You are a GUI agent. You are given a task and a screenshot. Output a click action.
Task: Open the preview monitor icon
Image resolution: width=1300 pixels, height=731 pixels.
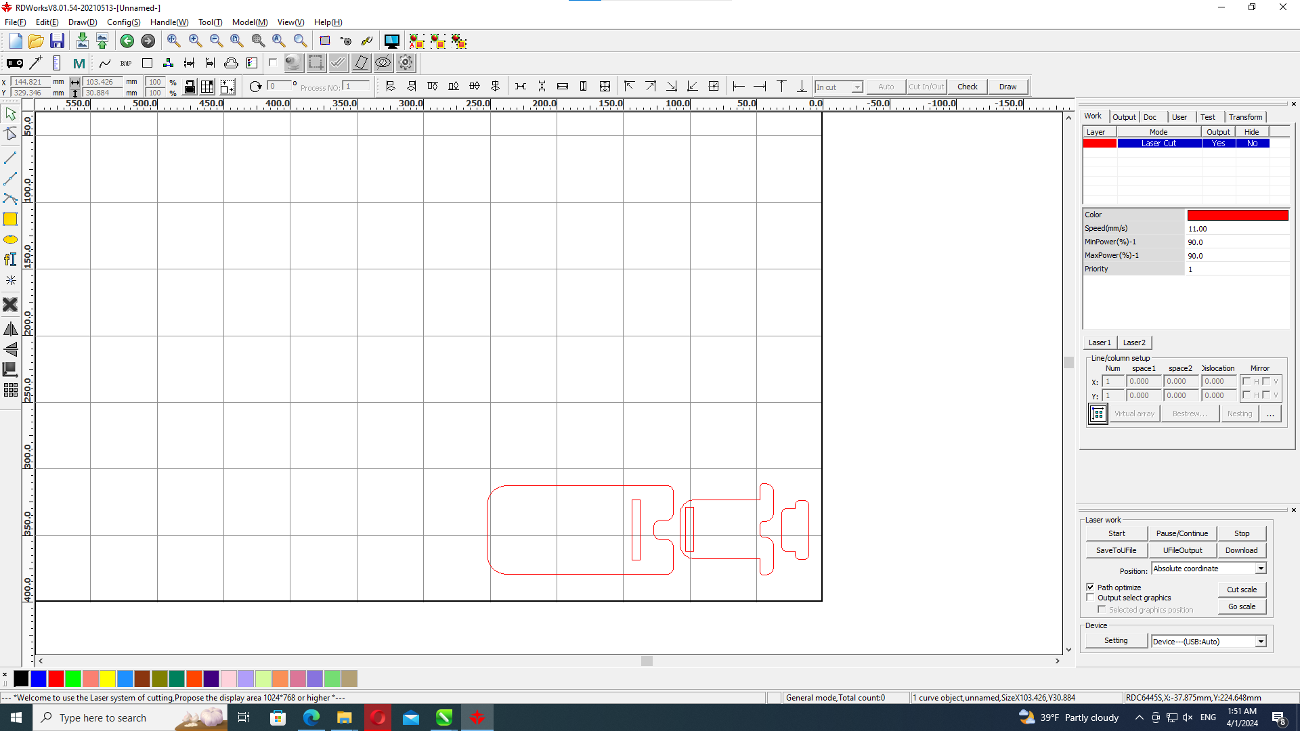coord(391,41)
